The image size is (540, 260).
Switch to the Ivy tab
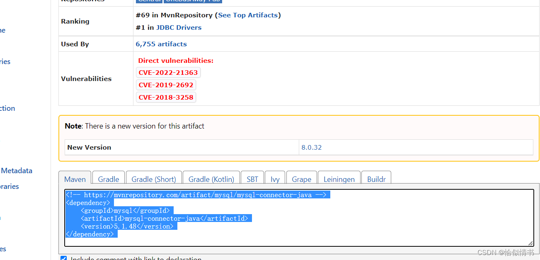coord(275,179)
